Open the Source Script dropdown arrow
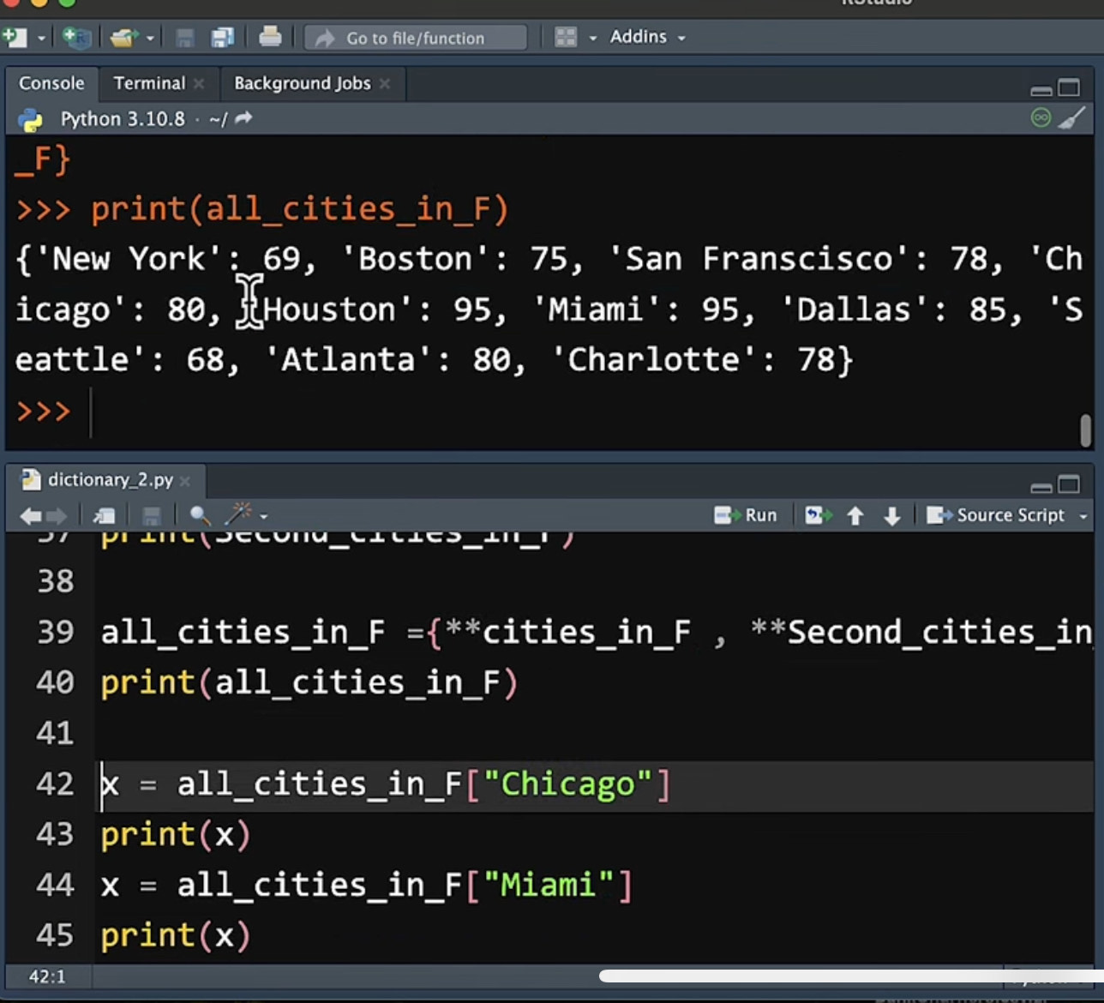Viewport: 1104px width, 1003px height. pos(1083,516)
